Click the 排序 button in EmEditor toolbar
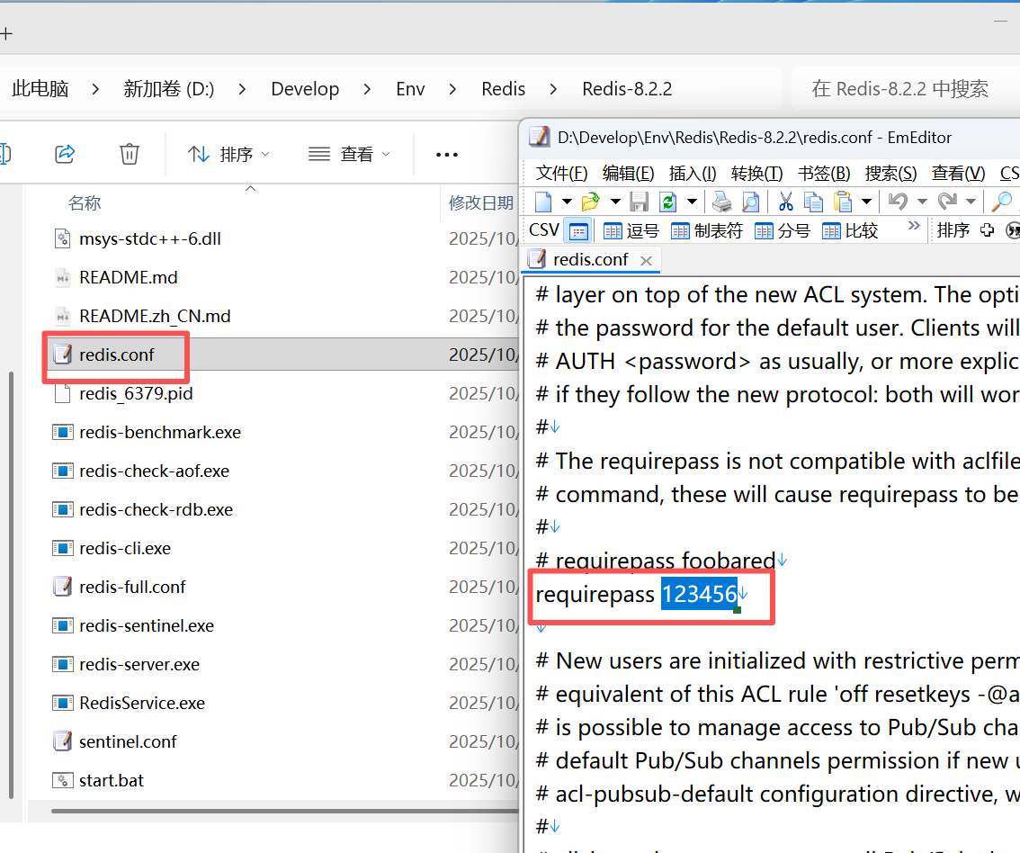This screenshot has height=853, width=1020. [953, 230]
